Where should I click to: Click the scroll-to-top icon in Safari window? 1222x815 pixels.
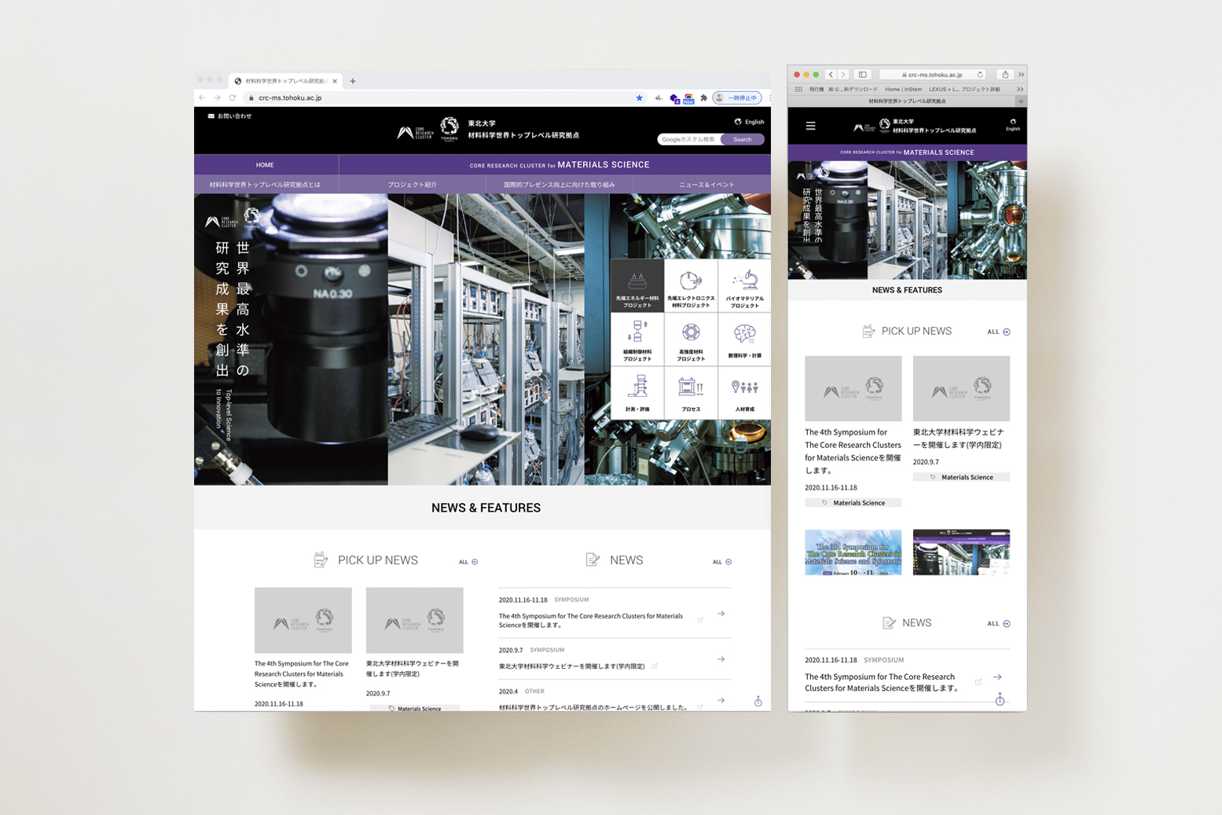coord(1000,699)
